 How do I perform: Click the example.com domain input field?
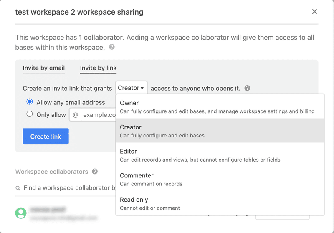93,115
